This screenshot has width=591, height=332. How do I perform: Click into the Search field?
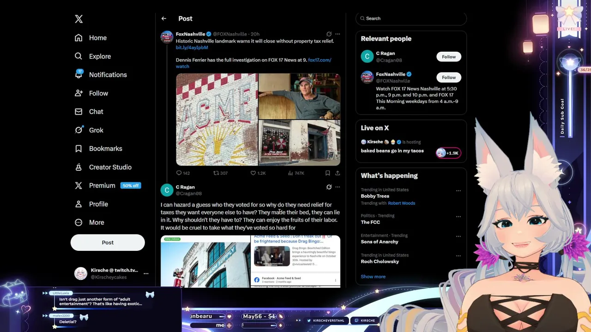(x=411, y=18)
